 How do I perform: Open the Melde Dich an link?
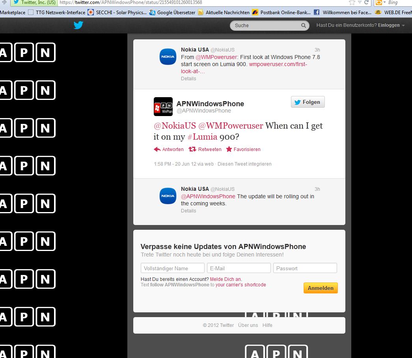pyautogui.click(x=226, y=279)
